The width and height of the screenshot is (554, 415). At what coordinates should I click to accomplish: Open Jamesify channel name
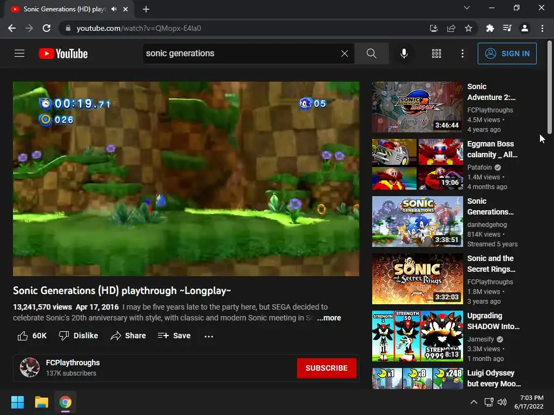pyautogui.click(x=480, y=339)
